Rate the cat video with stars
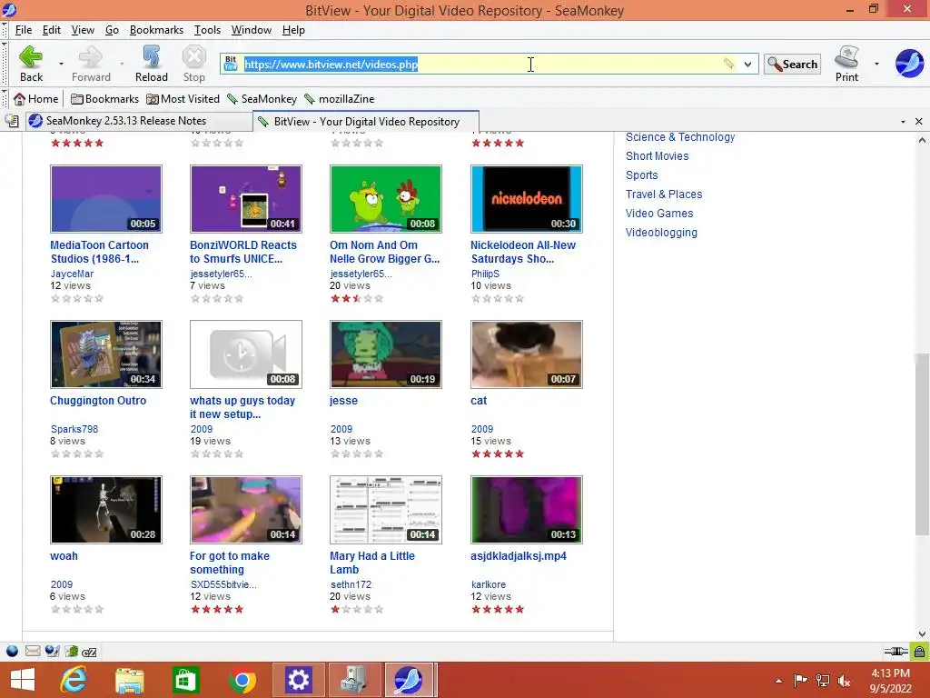930x698 pixels. tap(498, 454)
